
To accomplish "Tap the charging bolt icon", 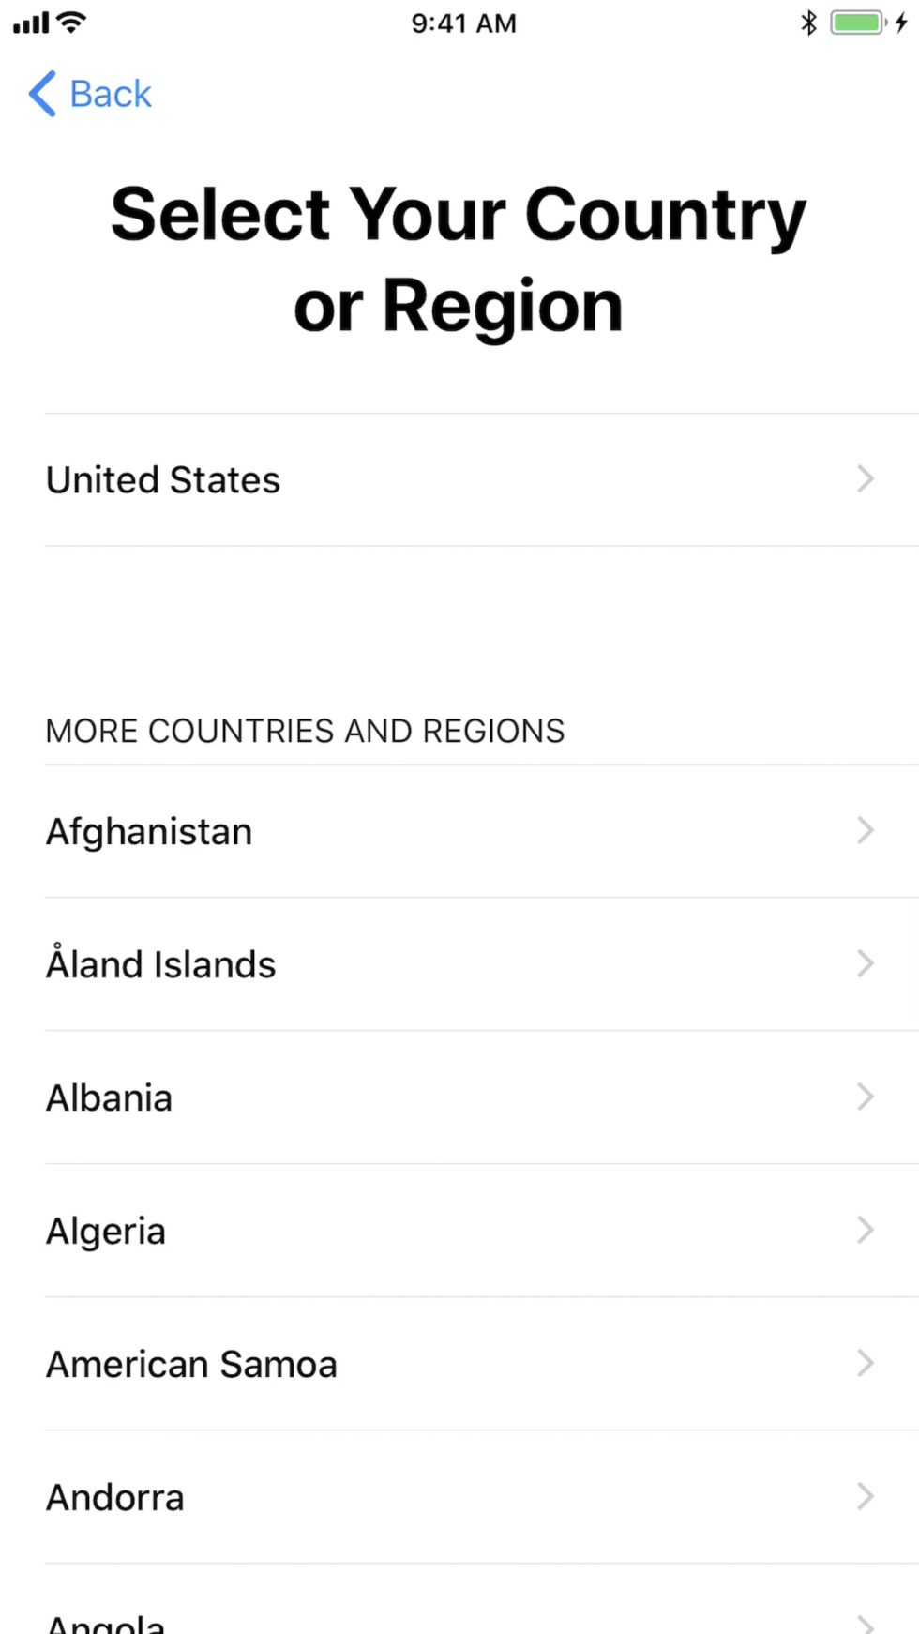I will point(901,23).
